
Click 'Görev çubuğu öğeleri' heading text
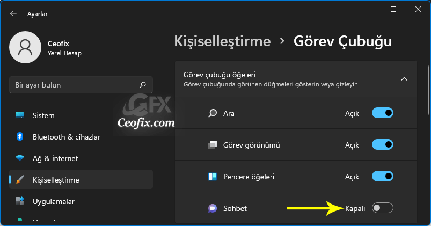click(x=220, y=75)
